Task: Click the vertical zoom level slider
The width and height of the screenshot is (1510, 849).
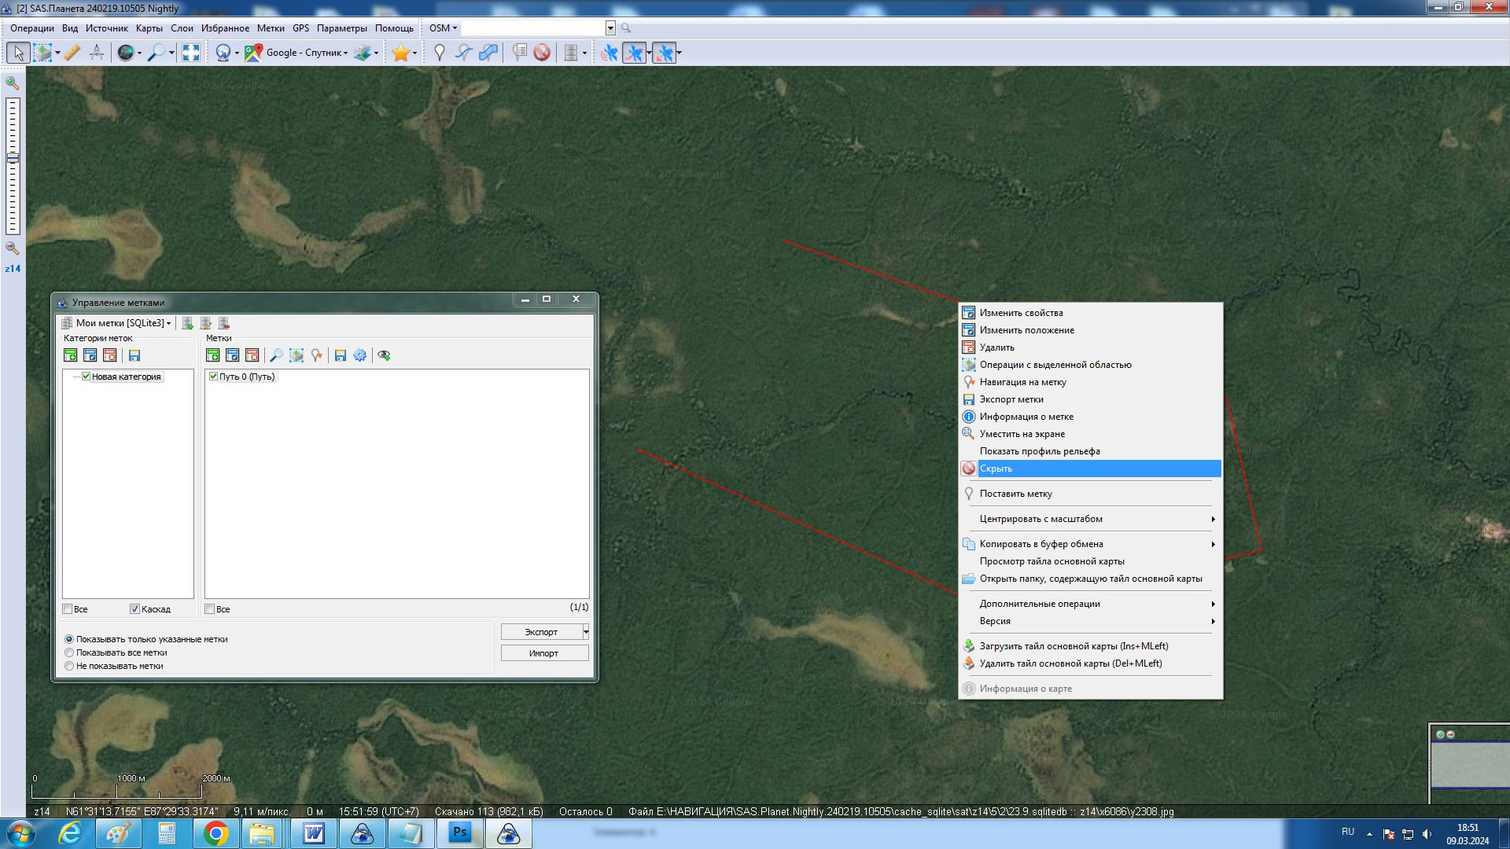Action: coord(13,167)
